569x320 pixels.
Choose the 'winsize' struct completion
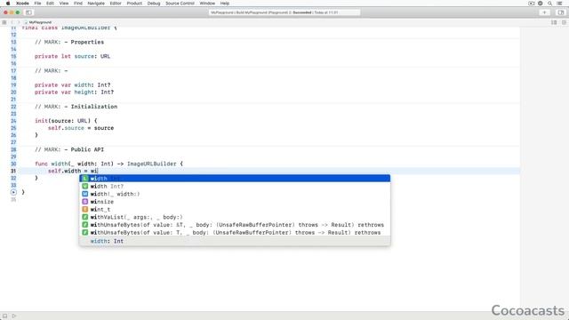(x=235, y=202)
